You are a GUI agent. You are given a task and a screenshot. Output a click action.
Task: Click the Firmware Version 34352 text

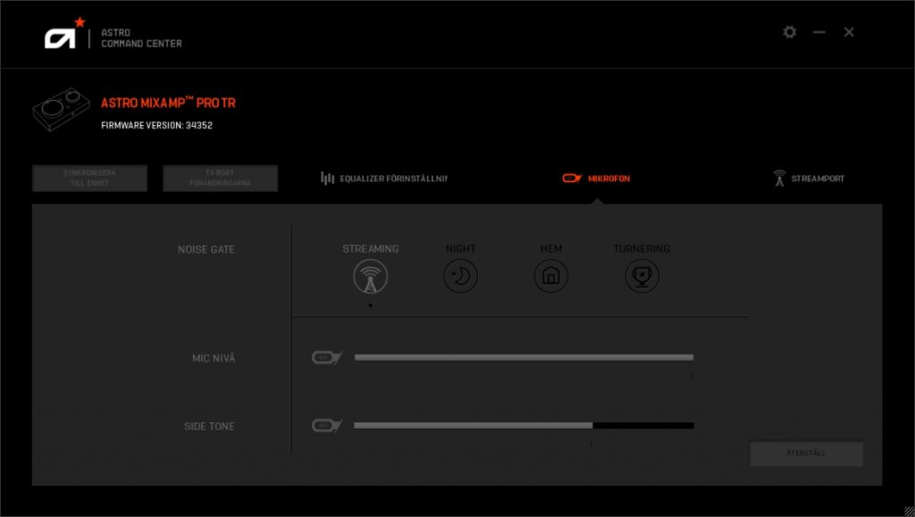156,125
